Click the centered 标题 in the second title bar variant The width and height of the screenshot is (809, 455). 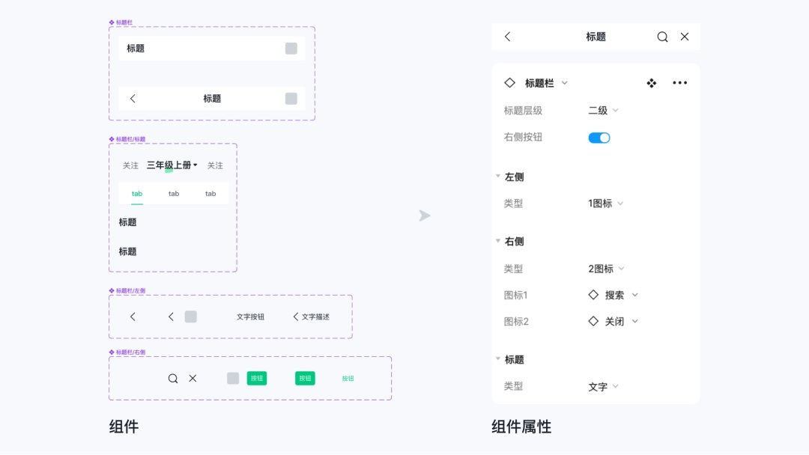point(212,99)
